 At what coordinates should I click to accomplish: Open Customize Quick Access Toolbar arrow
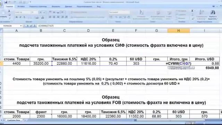pyautogui.click(x=30, y=2)
